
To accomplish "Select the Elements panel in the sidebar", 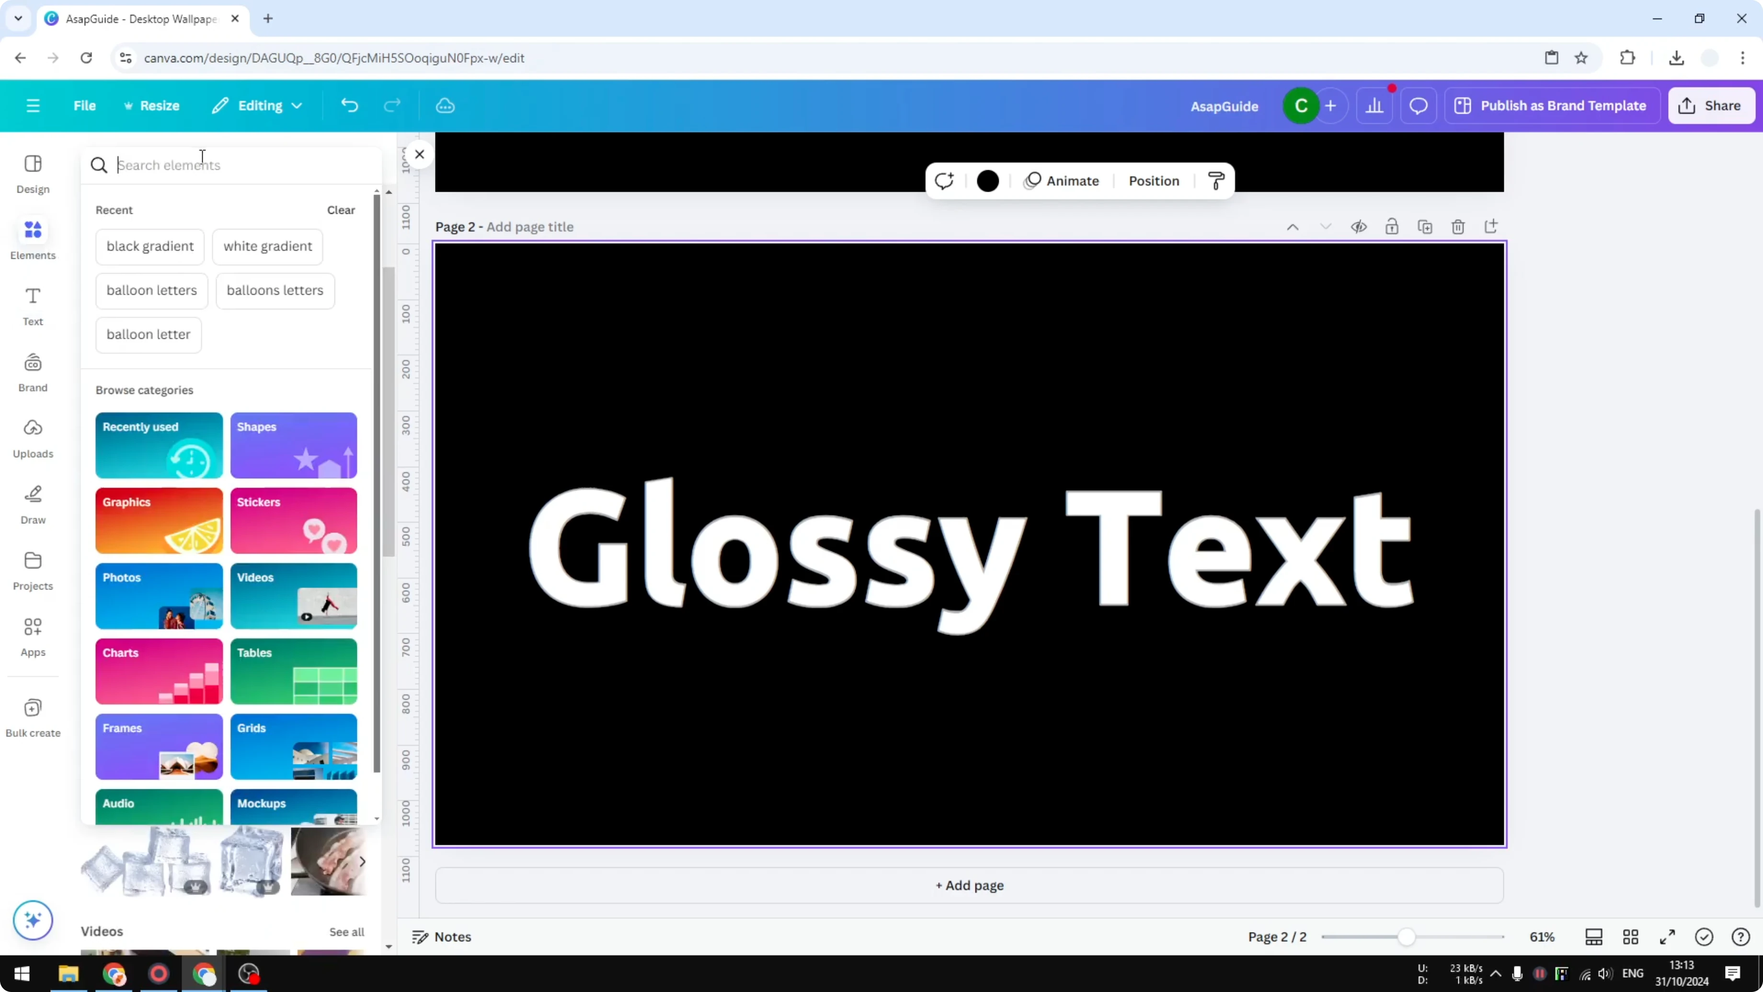I will pos(32,238).
